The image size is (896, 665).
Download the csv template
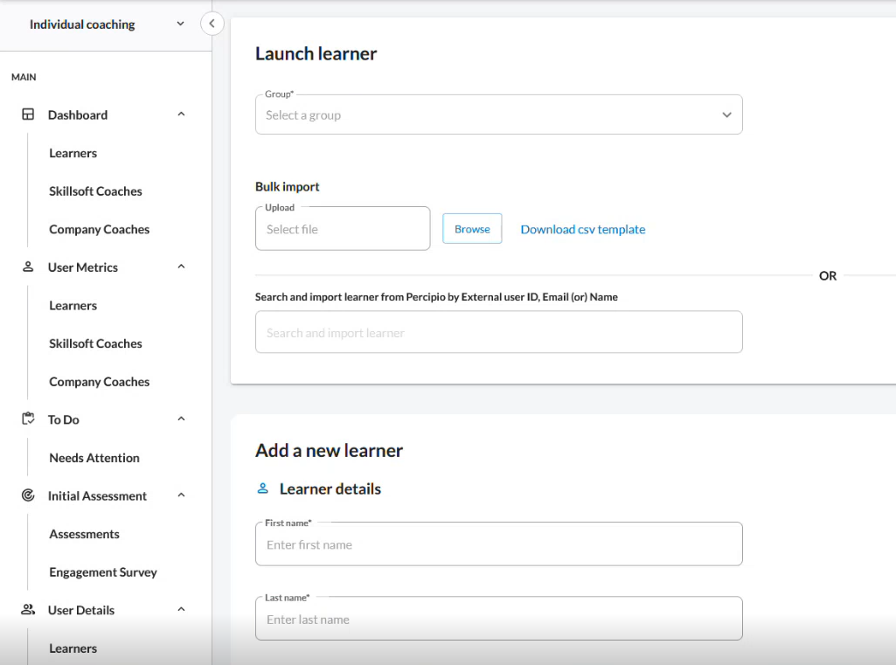click(583, 228)
